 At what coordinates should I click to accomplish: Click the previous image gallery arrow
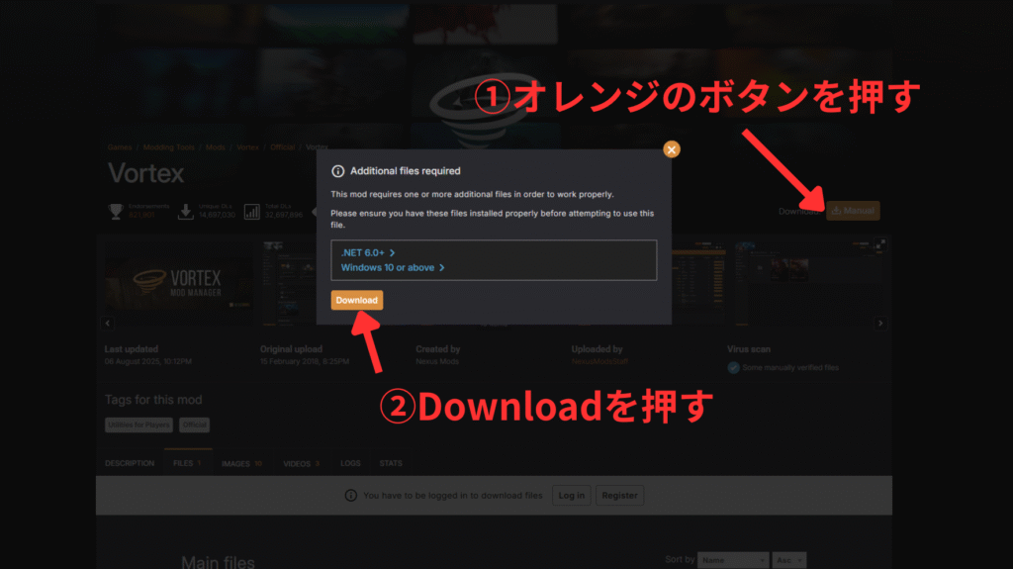(x=108, y=323)
